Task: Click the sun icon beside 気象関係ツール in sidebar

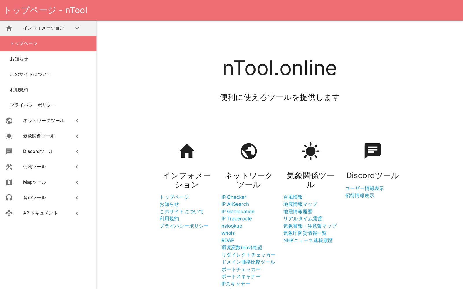Action: pyautogui.click(x=9, y=136)
